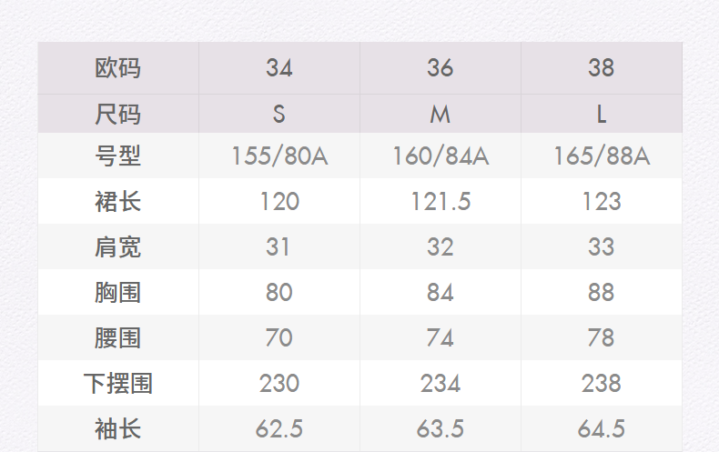The width and height of the screenshot is (719, 452).
Task: Click the 欧码 row label
Action: 117,68
